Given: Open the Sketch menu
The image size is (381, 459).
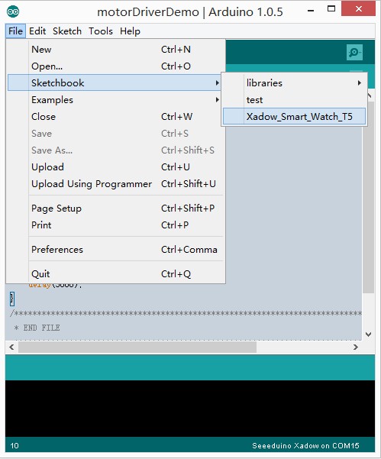Looking at the screenshot, I should coord(67,31).
